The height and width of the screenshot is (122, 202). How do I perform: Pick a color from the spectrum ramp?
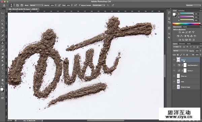point(187,24)
